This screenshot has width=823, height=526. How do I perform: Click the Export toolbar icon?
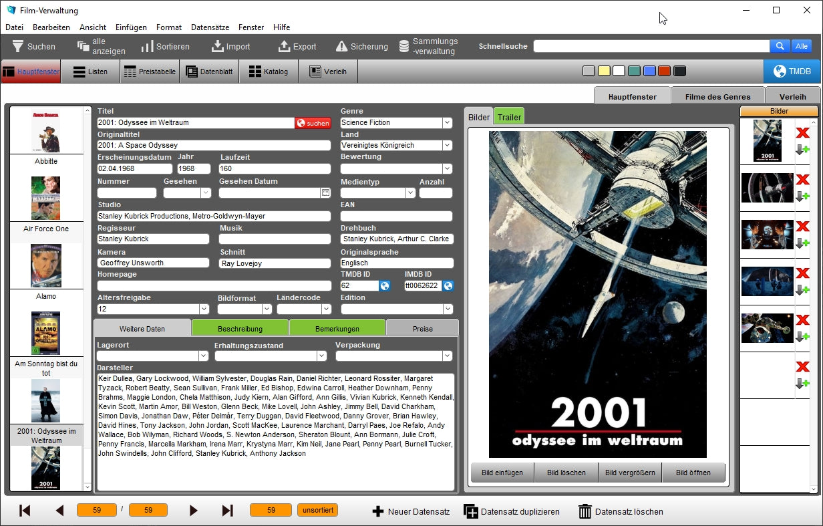284,46
